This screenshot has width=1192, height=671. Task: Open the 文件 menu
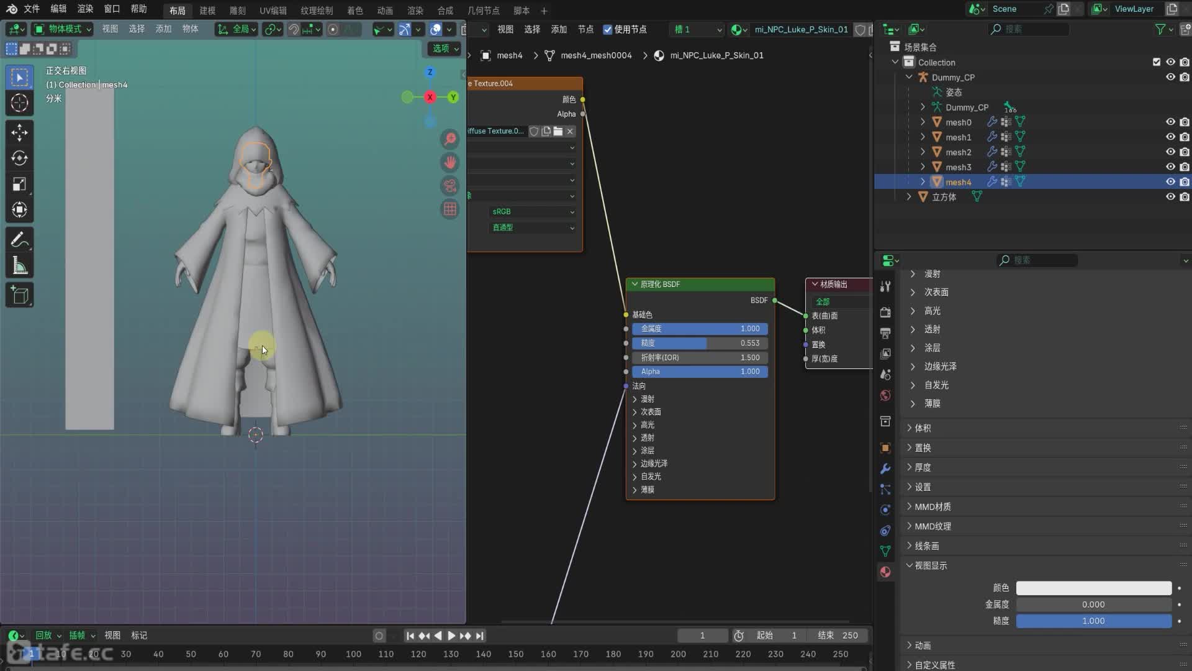(32, 9)
